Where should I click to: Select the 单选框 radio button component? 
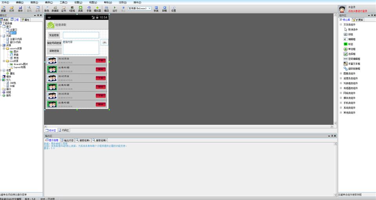(x=350, y=49)
